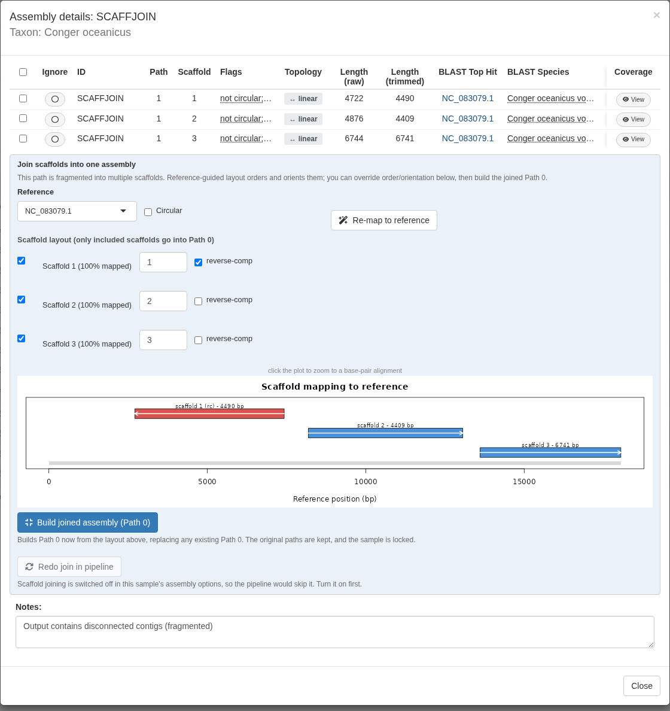Click BLAST species text in first table row
This screenshot has width=670, height=711.
[550, 98]
